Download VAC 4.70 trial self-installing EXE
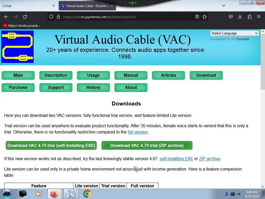 pos(51,145)
